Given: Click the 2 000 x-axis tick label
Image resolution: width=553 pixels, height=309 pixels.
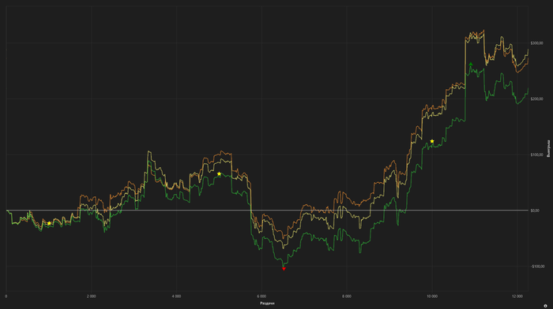Looking at the screenshot, I should coord(92,296).
